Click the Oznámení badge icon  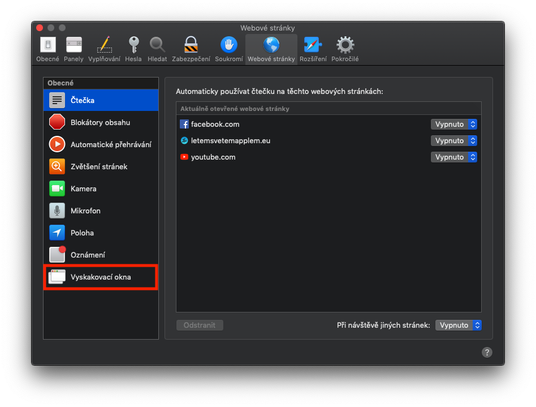[x=57, y=254]
